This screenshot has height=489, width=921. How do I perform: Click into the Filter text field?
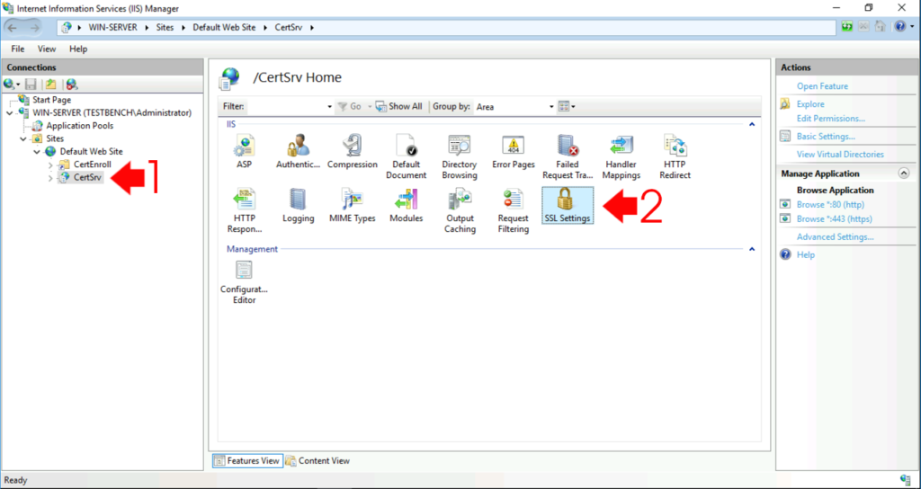tap(286, 107)
